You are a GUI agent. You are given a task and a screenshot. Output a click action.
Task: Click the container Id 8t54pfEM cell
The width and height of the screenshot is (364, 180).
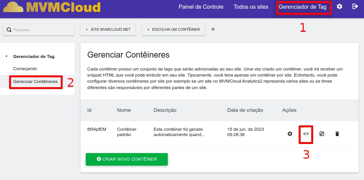[x=97, y=129]
